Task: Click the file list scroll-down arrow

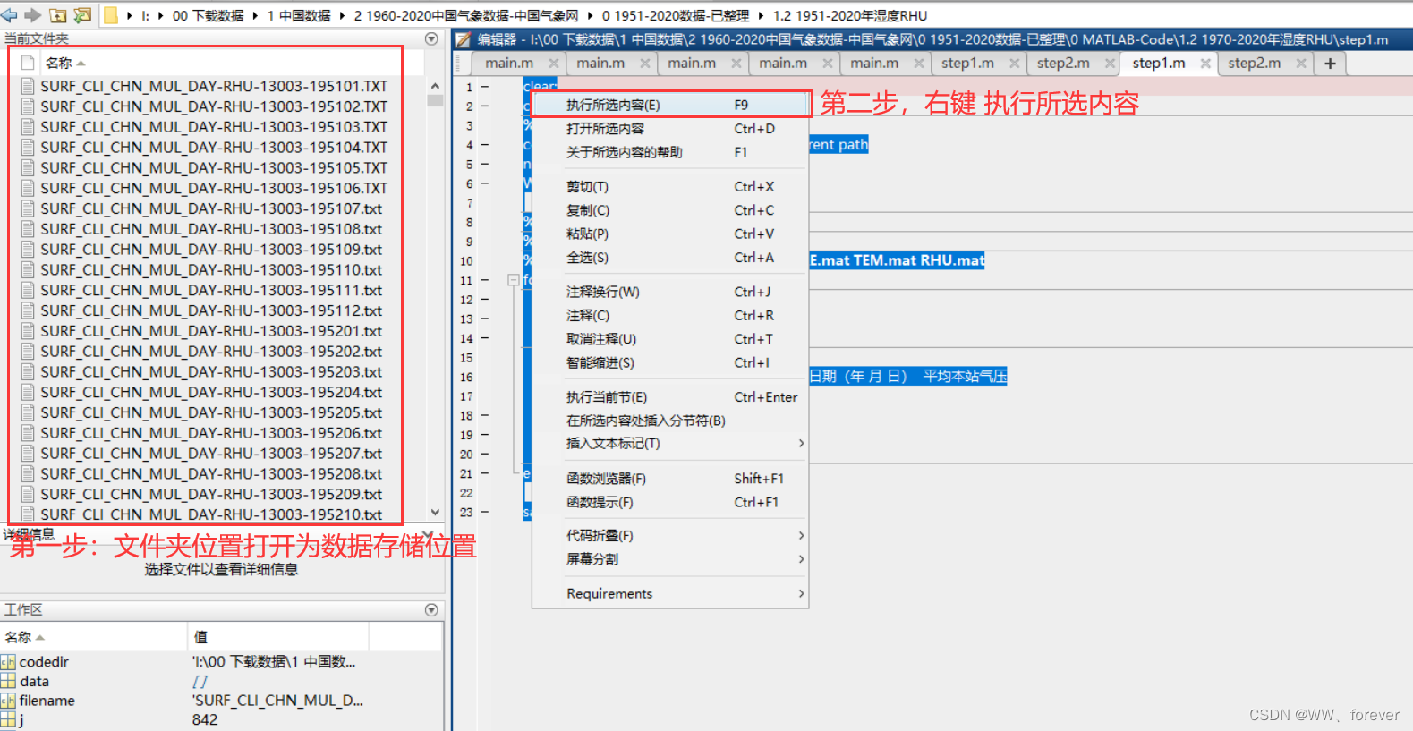Action: (435, 513)
